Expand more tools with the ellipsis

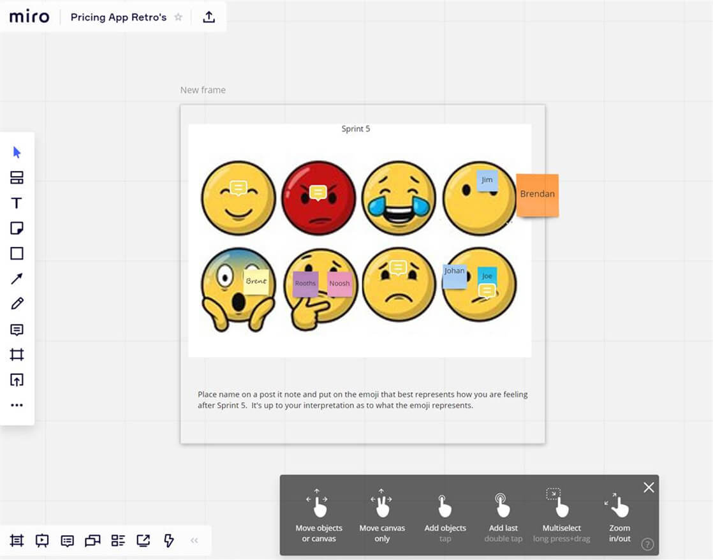click(x=17, y=405)
